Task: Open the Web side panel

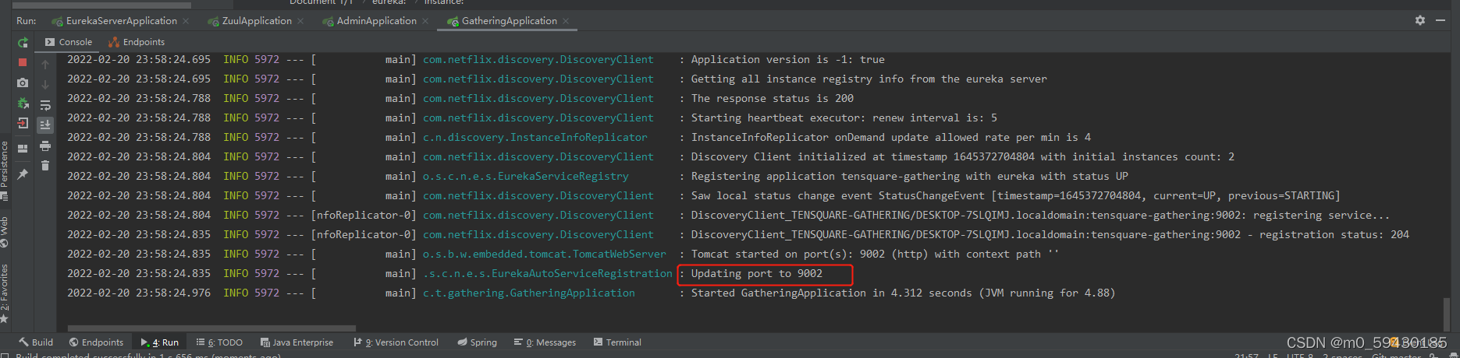Action: [x=5, y=231]
